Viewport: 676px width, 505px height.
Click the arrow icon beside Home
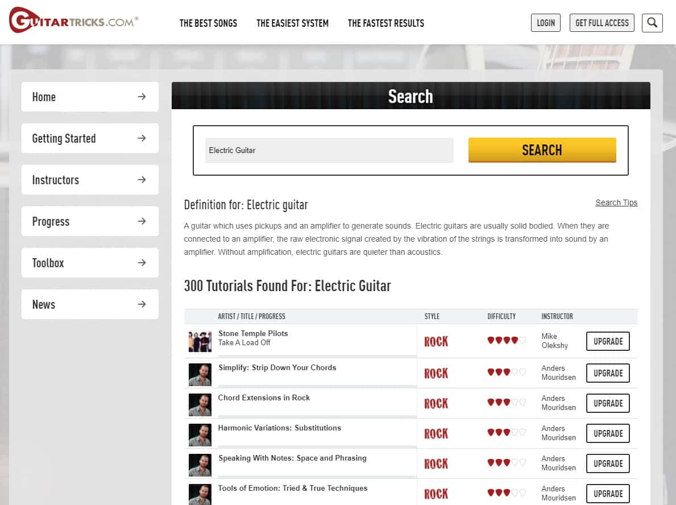click(x=142, y=97)
